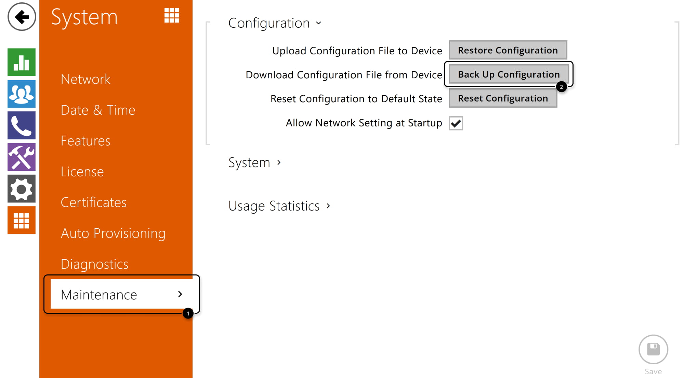This screenshot has height=378, width=684.
Task: Open the Services phone icon
Action: click(x=22, y=125)
